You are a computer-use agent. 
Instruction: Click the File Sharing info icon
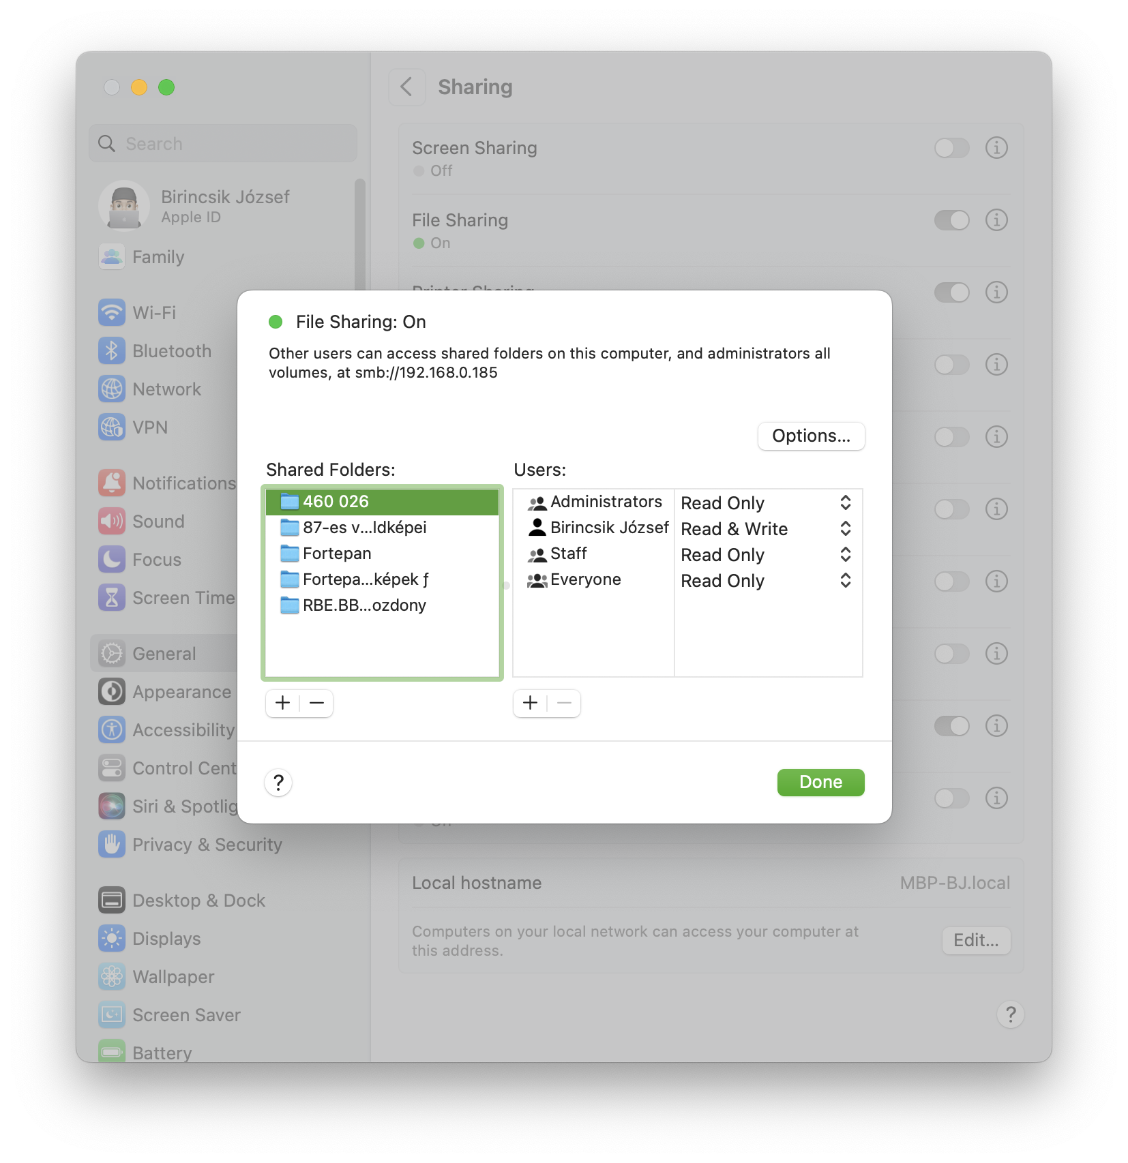tap(996, 220)
